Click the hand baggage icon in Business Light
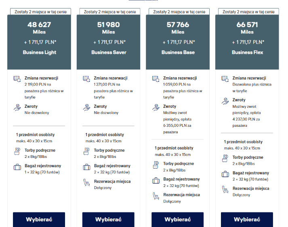Screen dimensions: 288x227 [17, 151]
